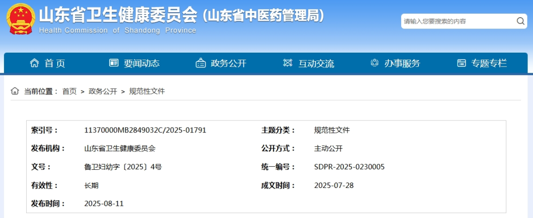Click unified number SDPR-2025-0230005
533x218 pixels.
click(349, 167)
